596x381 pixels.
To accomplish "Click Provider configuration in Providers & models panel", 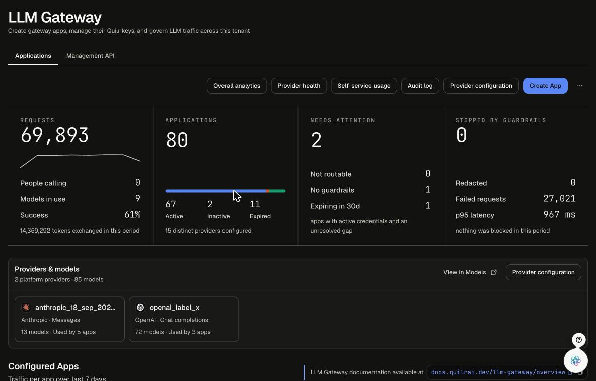I will point(543,272).
